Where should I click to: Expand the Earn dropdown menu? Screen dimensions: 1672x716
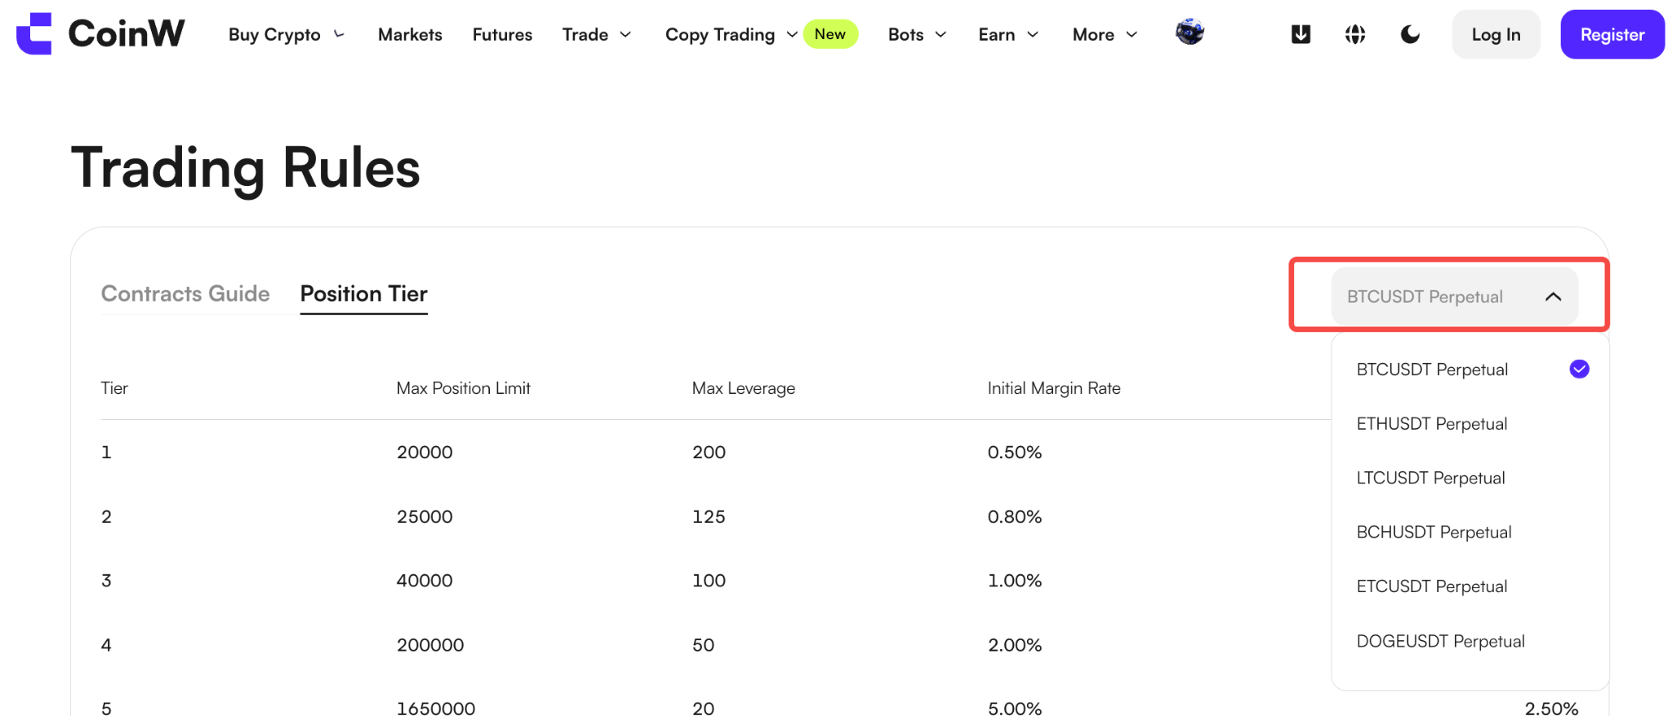(x=1008, y=34)
